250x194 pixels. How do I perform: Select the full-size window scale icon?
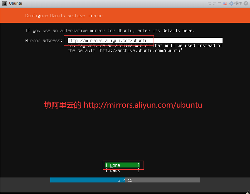(219, 3)
